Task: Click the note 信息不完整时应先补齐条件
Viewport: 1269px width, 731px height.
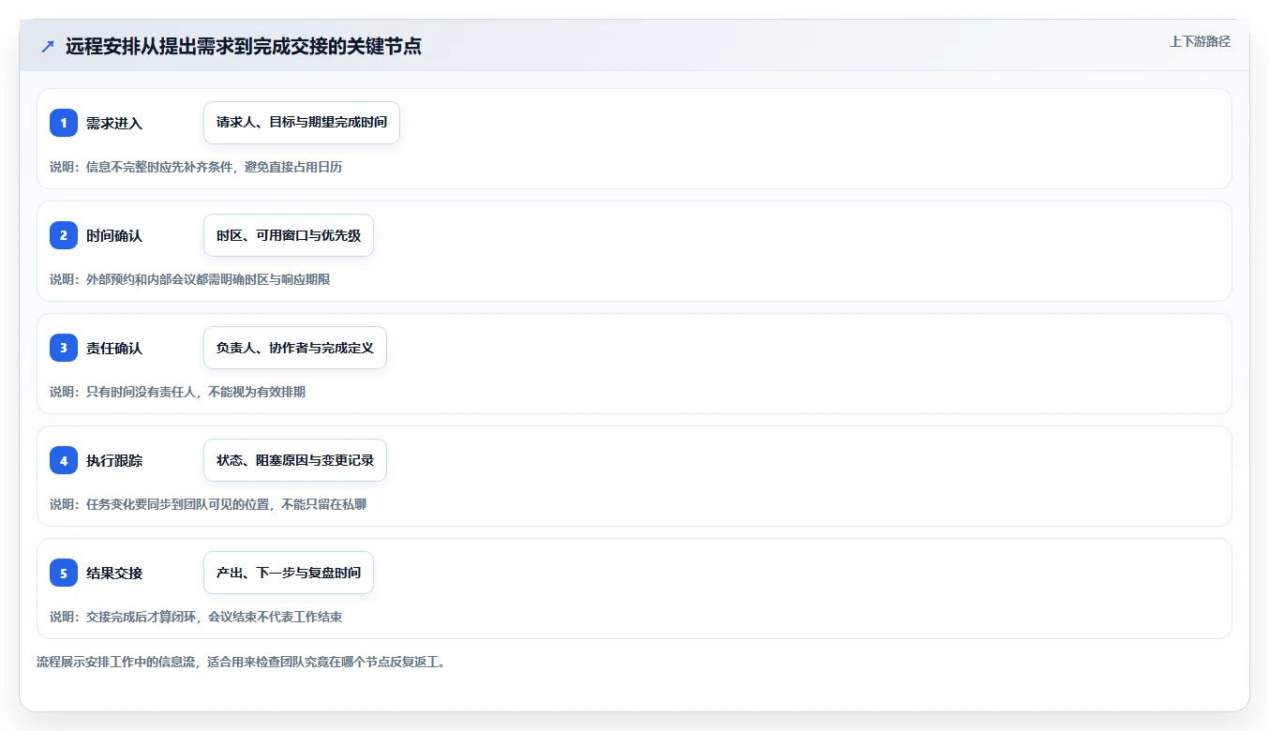Action: click(196, 167)
